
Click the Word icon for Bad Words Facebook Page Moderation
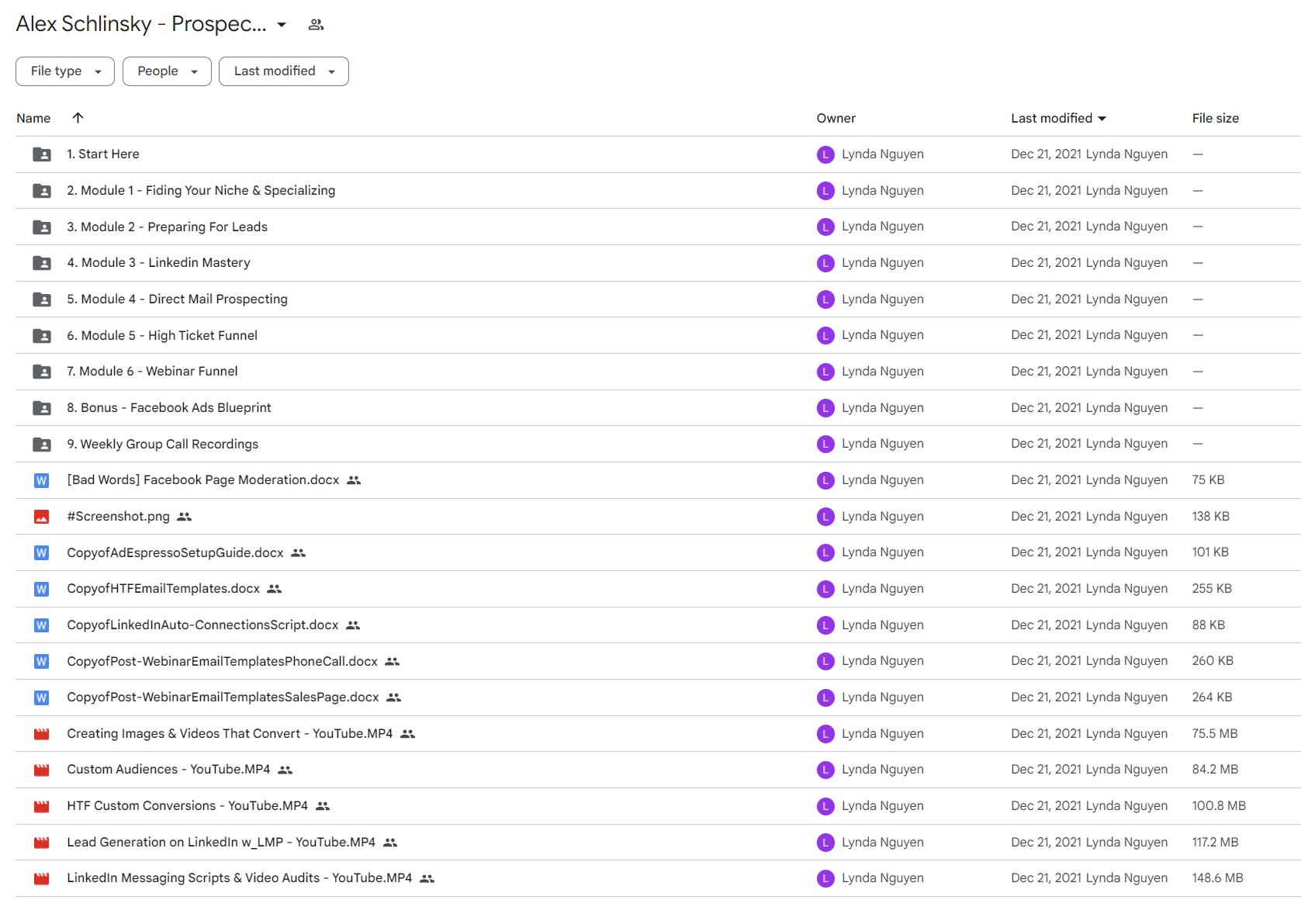point(42,480)
